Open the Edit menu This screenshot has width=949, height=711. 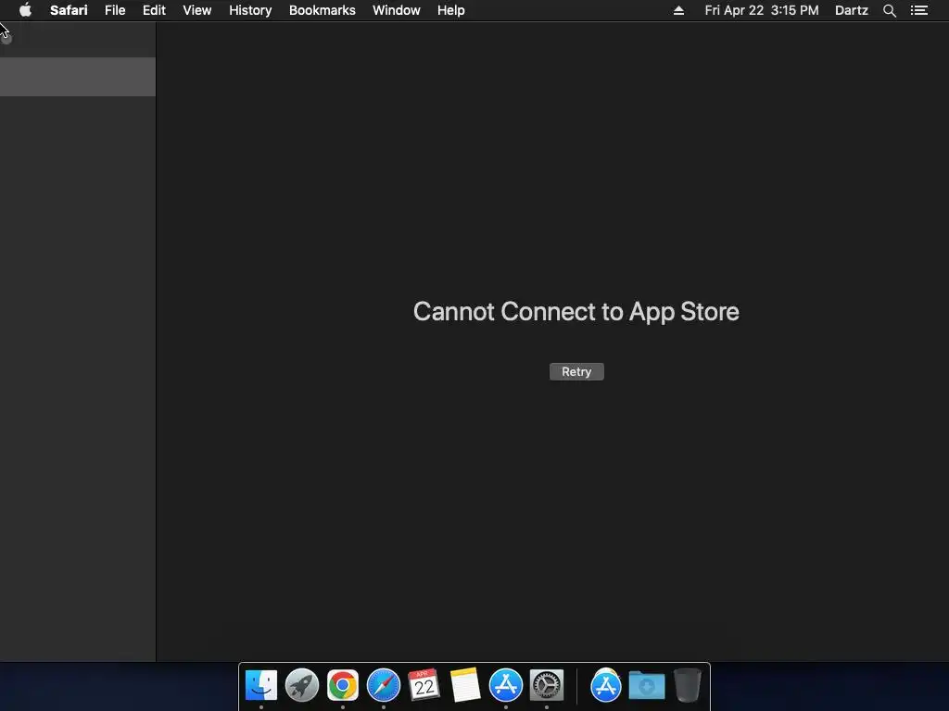click(154, 10)
